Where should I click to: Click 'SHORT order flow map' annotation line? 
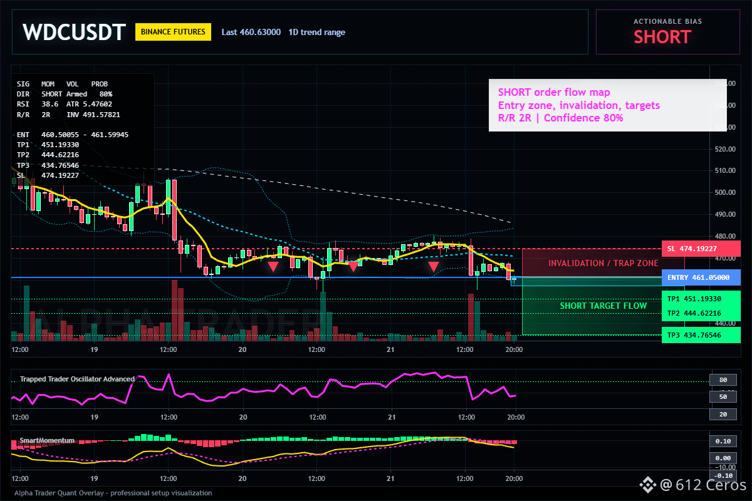[554, 93]
